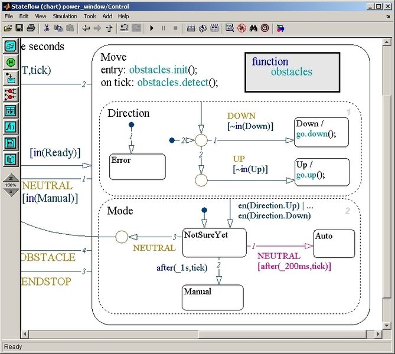The width and height of the screenshot is (395, 354).
Task: Select the Manual state box
Action: [213, 297]
